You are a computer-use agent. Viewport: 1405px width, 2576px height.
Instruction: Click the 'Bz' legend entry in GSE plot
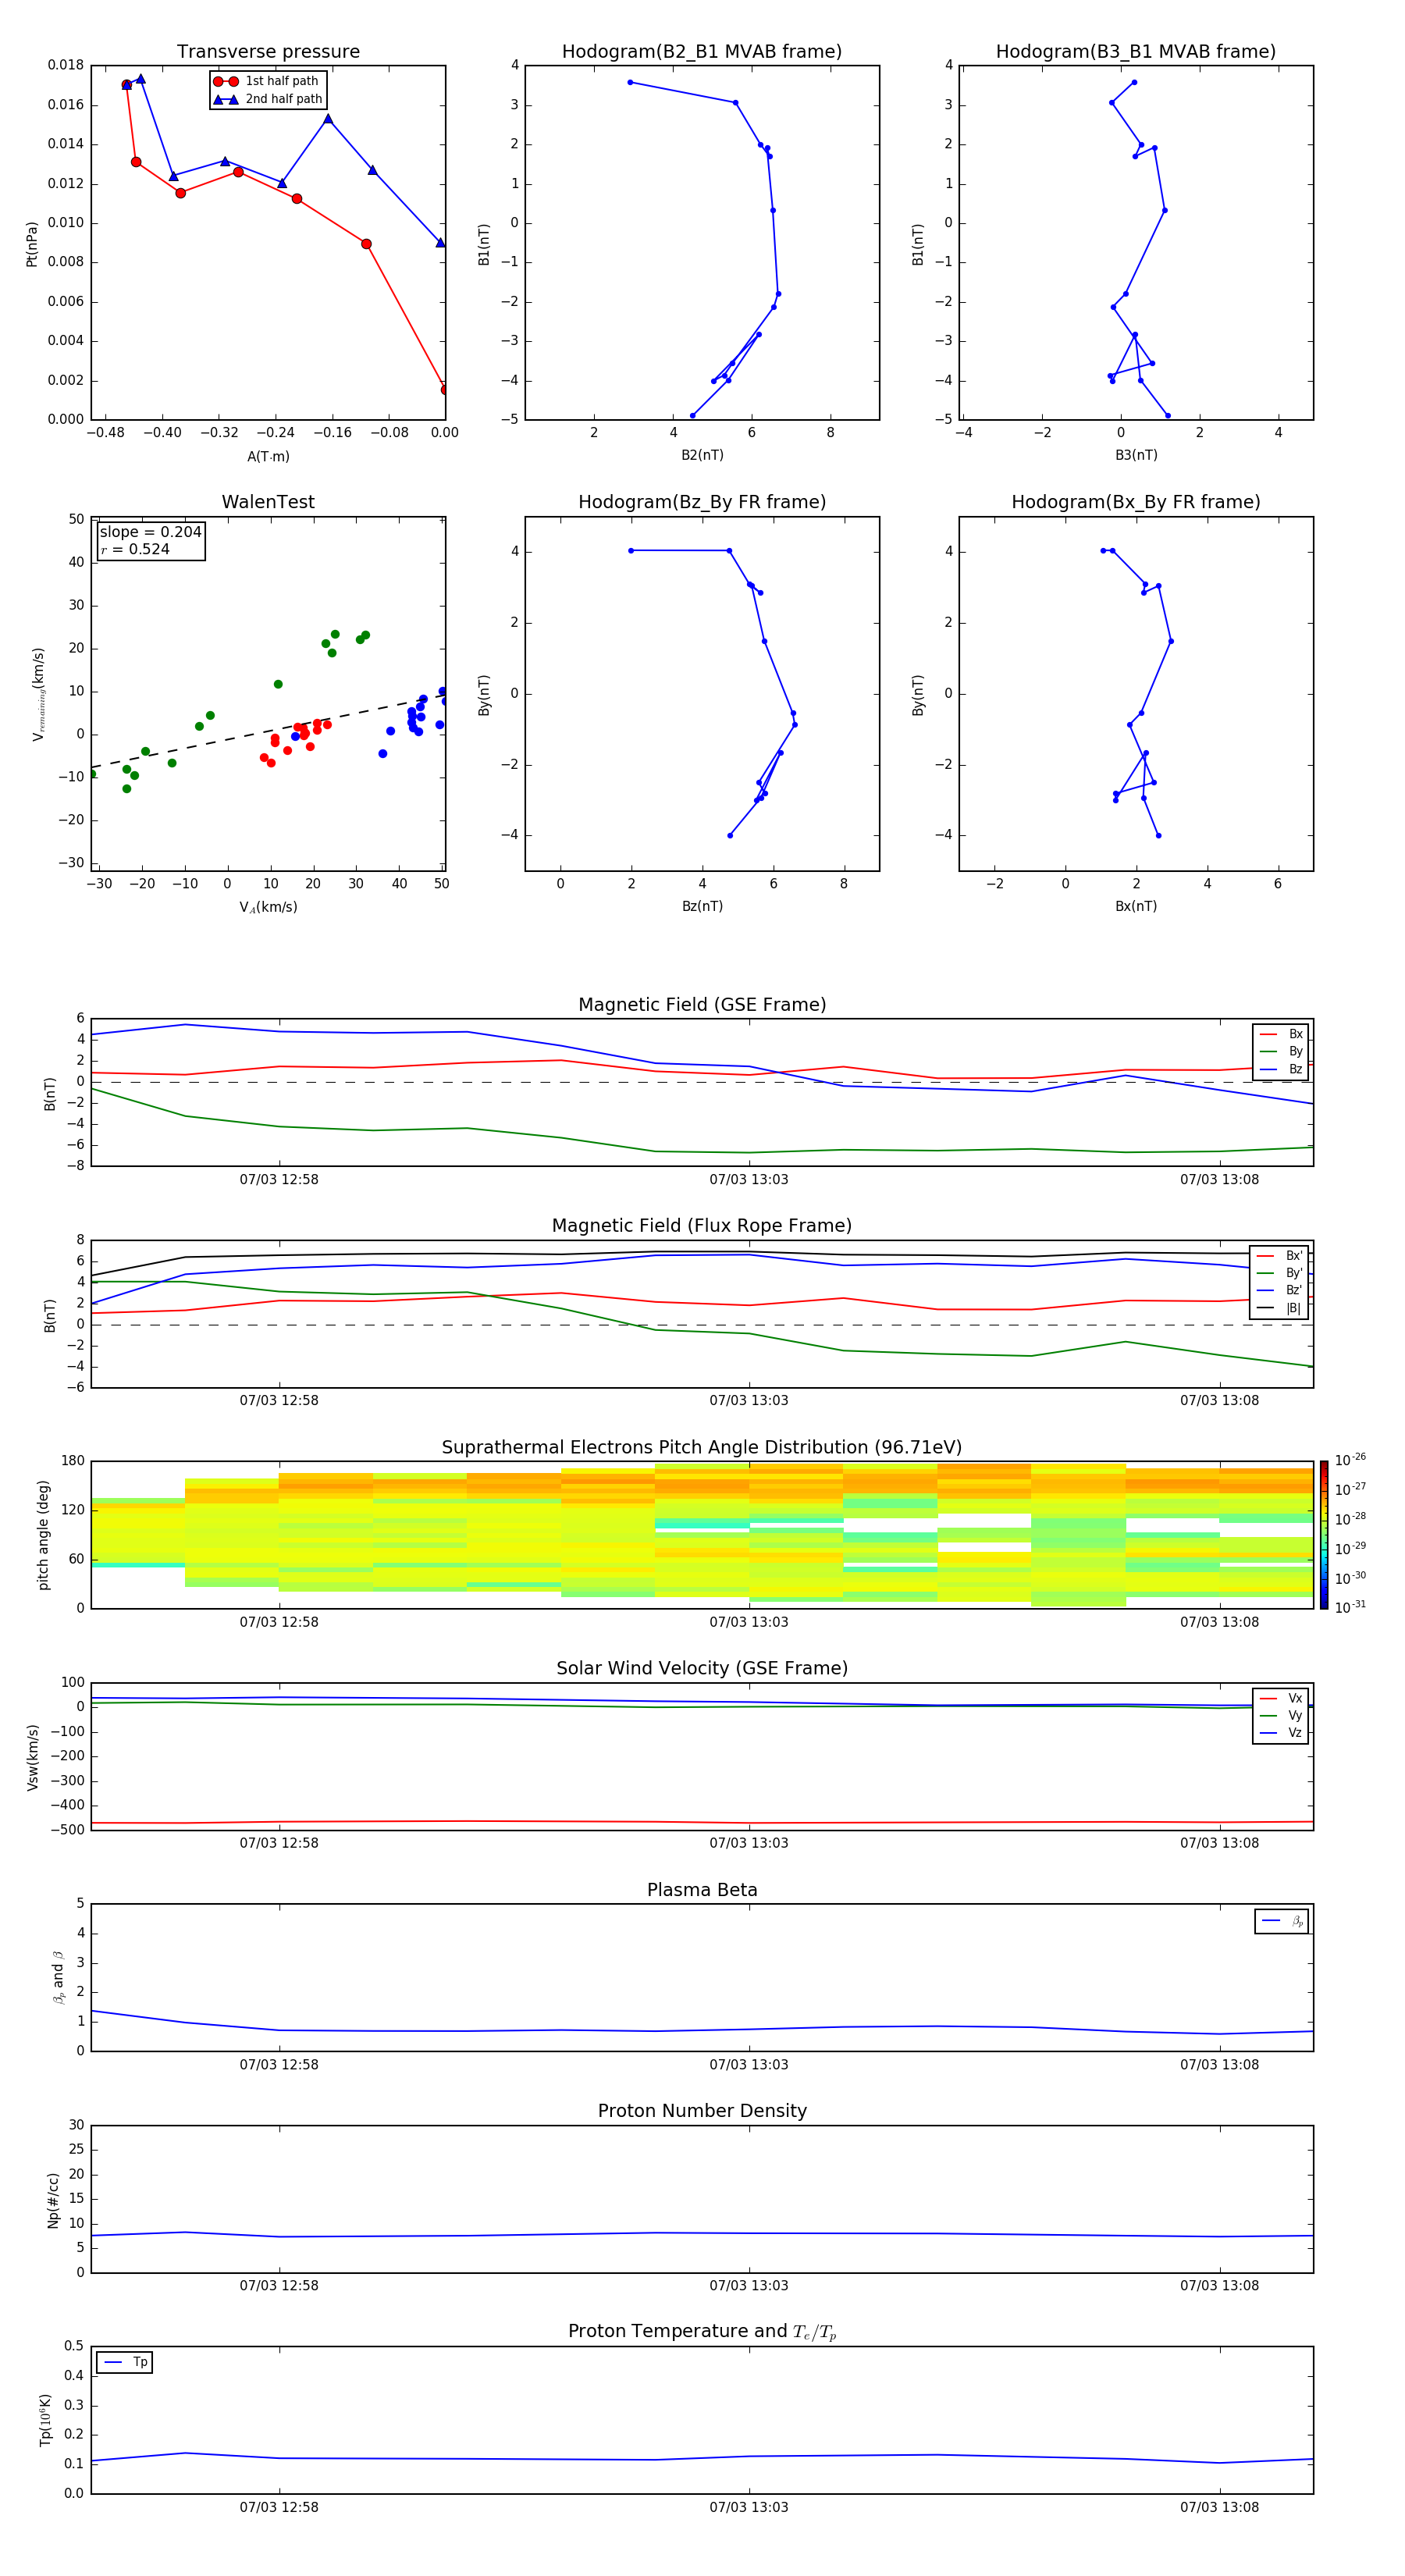1281,1069
